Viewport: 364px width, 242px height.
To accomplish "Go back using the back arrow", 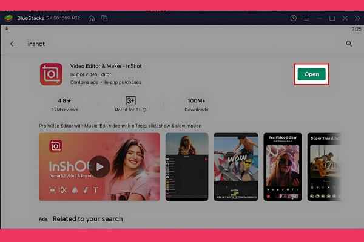I will click(13, 44).
